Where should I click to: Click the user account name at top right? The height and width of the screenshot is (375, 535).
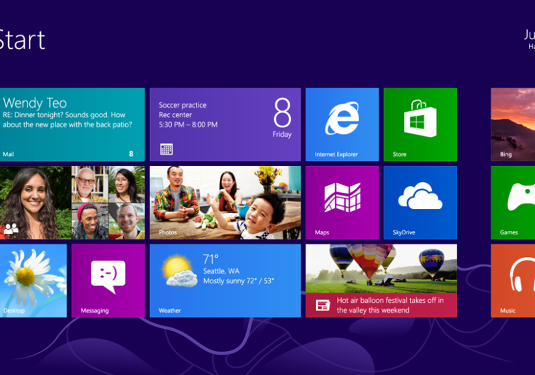529,35
